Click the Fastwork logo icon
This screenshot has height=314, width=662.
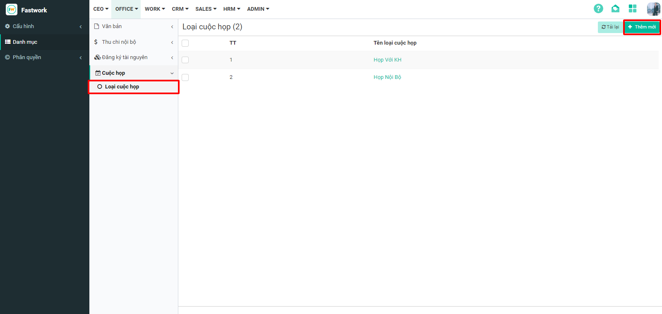pyautogui.click(x=12, y=10)
